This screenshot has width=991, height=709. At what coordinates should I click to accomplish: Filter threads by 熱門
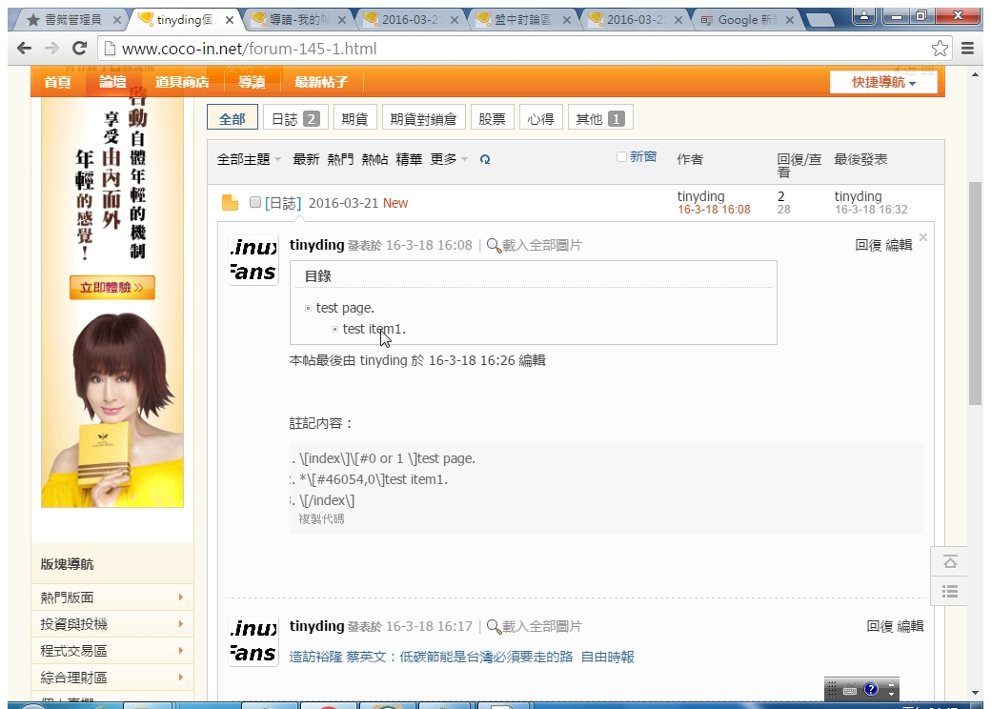(x=340, y=159)
